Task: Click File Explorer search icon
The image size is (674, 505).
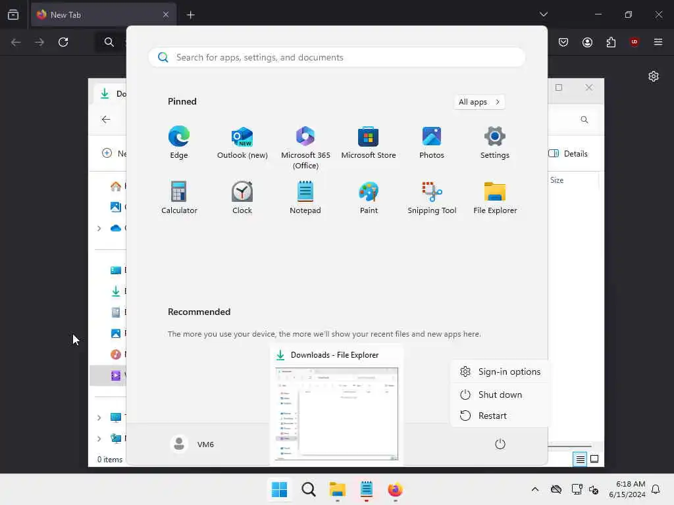Action: (x=584, y=120)
